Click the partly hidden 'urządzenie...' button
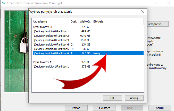The image size is (174, 111). (x=158, y=24)
